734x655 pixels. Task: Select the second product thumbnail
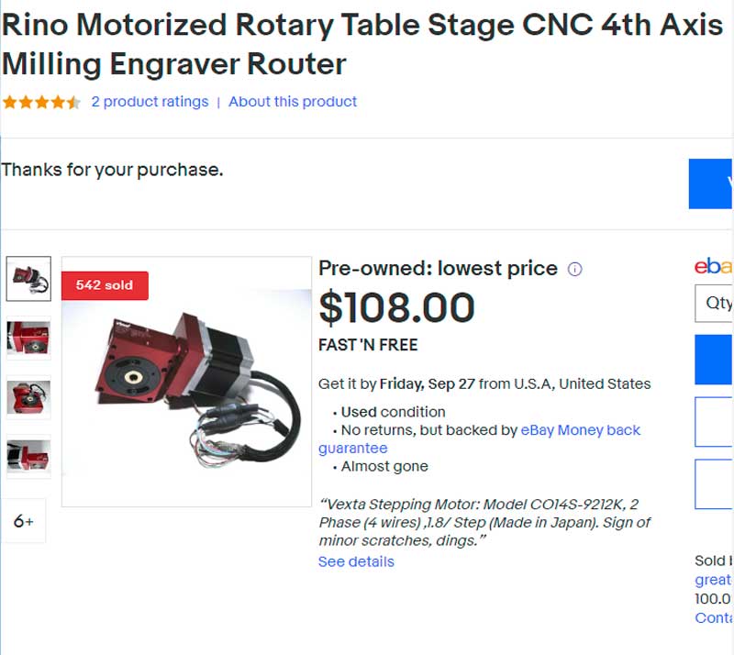pyautogui.click(x=28, y=338)
